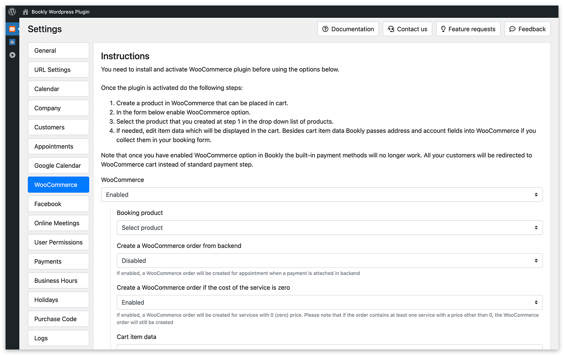The width and height of the screenshot is (564, 355).
Task: Open the WooCommerce Enabled dropdown
Action: pyautogui.click(x=322, y=194)
